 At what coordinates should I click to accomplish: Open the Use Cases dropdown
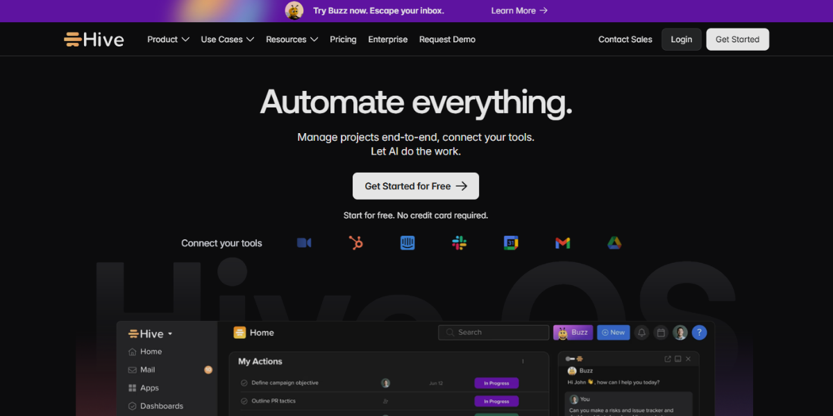coord(227,40)
